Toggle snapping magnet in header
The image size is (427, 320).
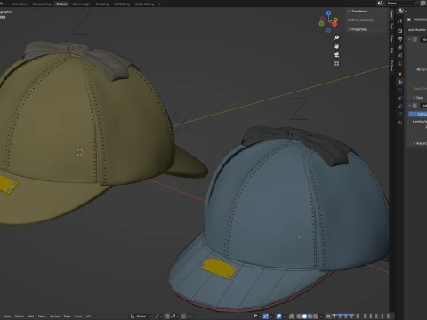167,316
